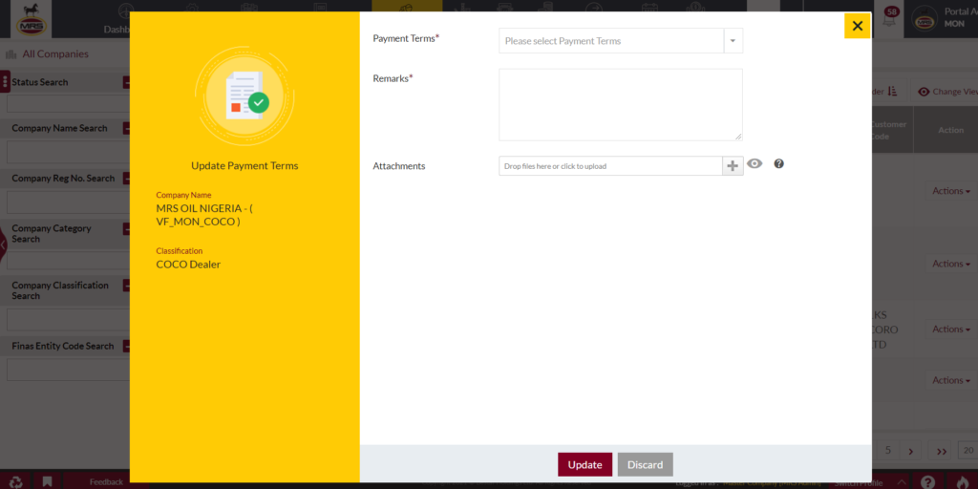Click the Company Reg No. Search input
Image resolution: width=978 pixels, height=489 pixels.
(x=68, y=202)
